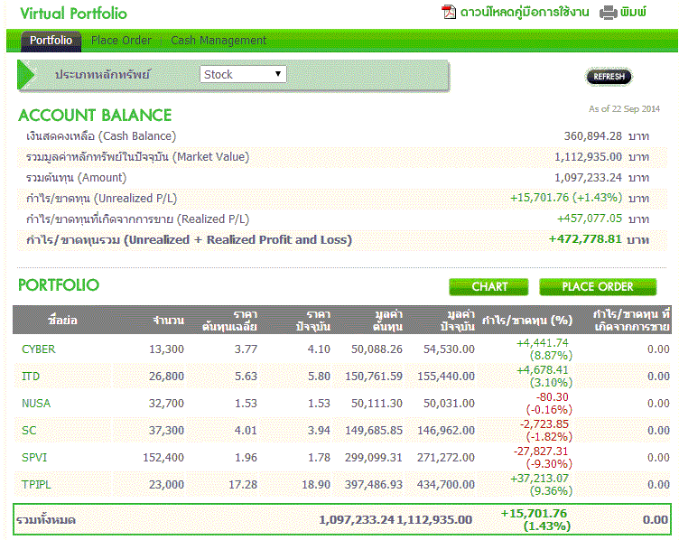
Task: Click the printer icon
Action: (609, 13)
